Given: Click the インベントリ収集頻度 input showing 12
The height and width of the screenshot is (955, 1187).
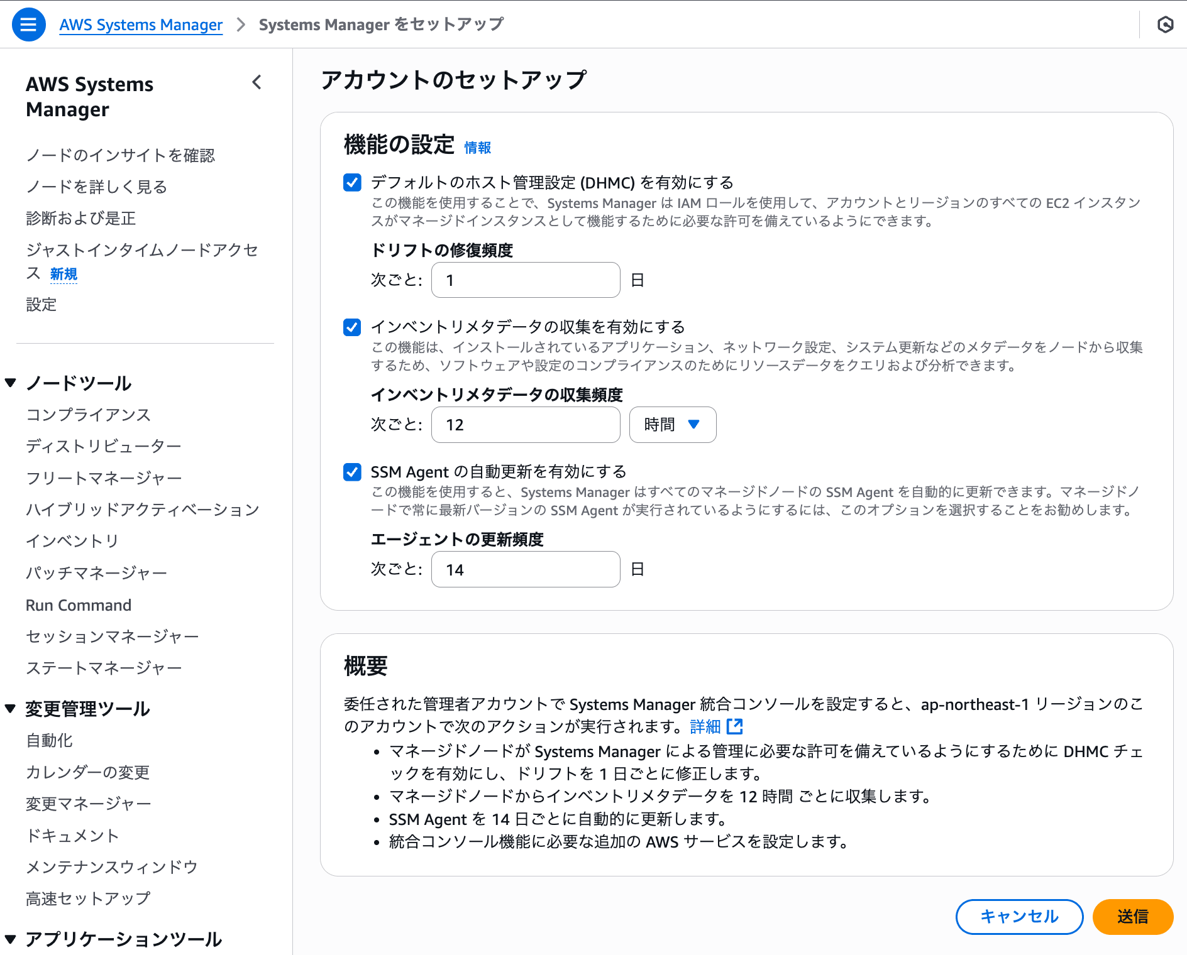Looking at the screenshot, I should click(x=526, y=425).
